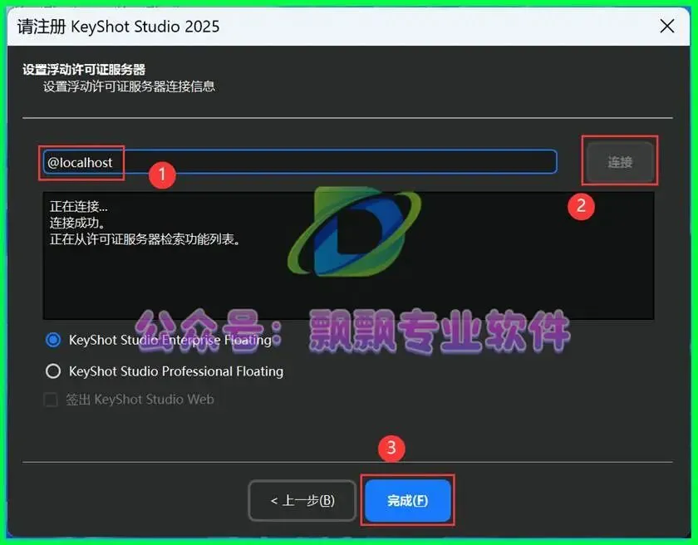Viewport: 698px width, 545px height.
Task: Close the KeyShot Studio 2025 registration dialog
Action: point(666,27)
